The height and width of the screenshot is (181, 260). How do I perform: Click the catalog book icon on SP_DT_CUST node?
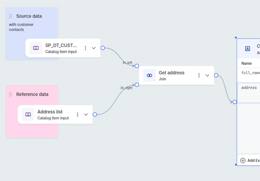coord(36,48)
